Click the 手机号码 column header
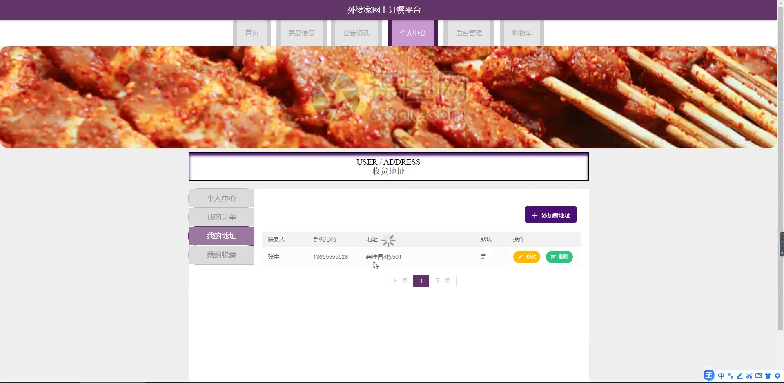Viewport: 784px width, 383px height. coord(324,239)
